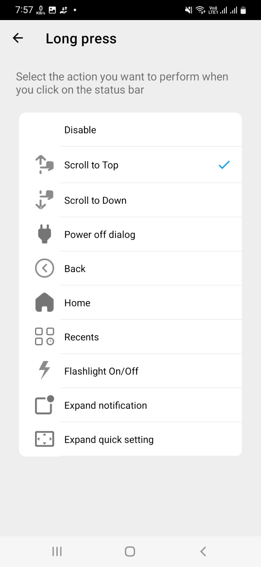Viewport: 261px width, 567px height.
Task: Click the blue checkmark on Scroll to Top
Action: pos(224,165)
